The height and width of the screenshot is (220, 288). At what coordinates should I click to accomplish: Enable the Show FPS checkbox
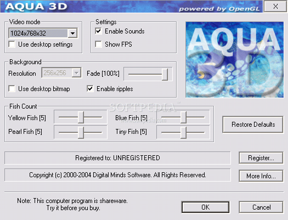pos(98,44)
